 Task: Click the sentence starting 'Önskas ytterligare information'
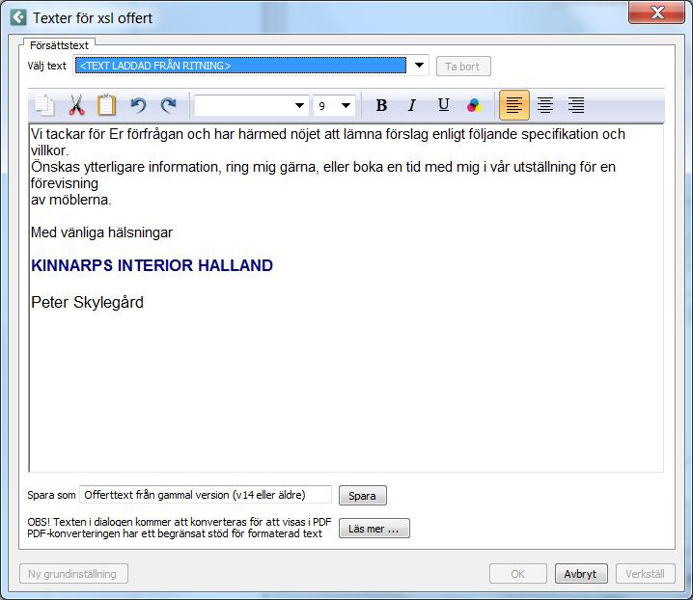coord(322,175)
